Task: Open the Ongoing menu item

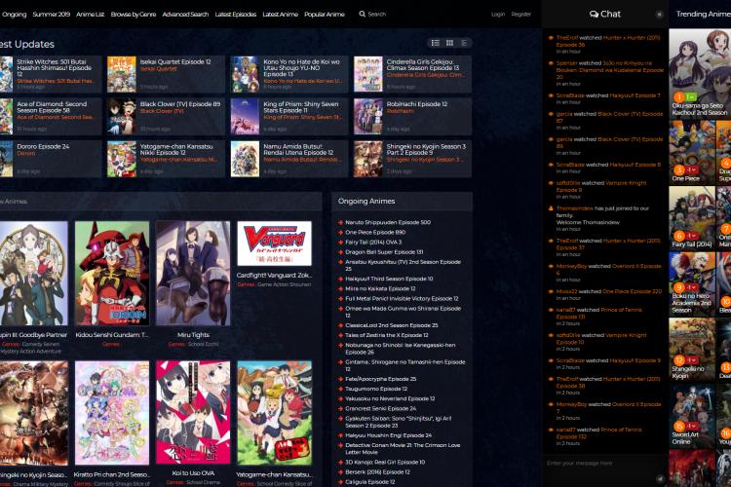Action: coord(14,15)
